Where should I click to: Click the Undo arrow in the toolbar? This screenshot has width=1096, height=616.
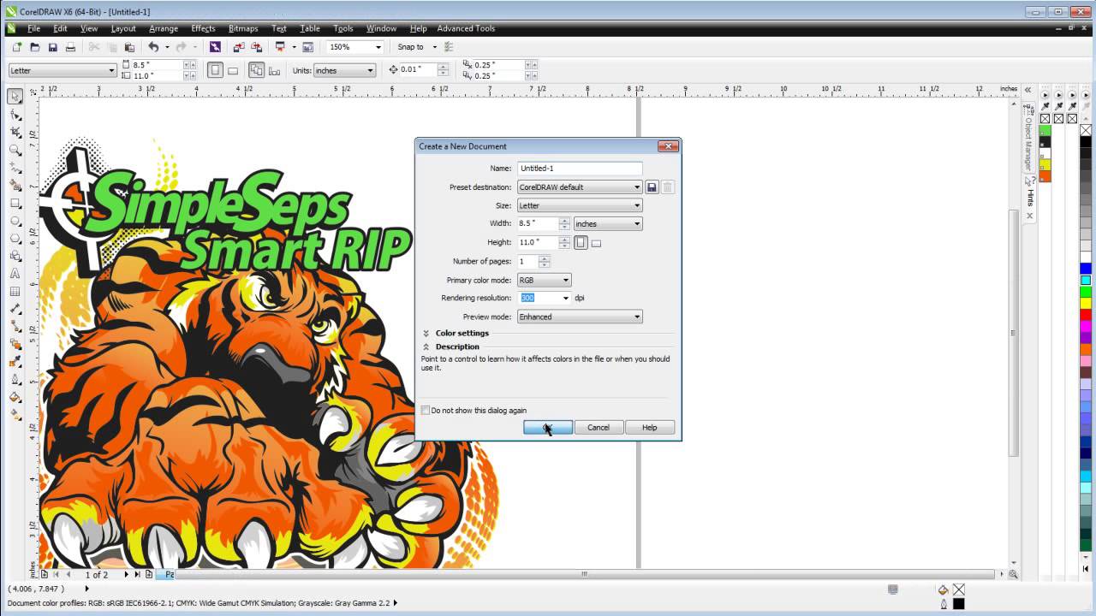(153, 47)
